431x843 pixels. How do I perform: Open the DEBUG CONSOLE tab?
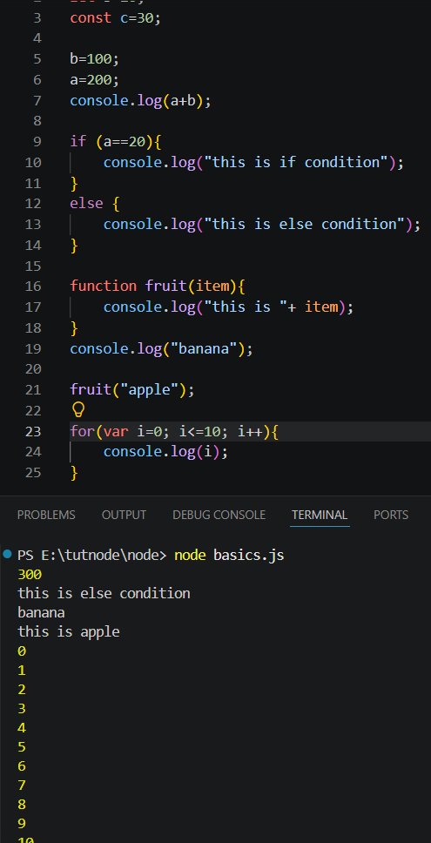point(219,515)
